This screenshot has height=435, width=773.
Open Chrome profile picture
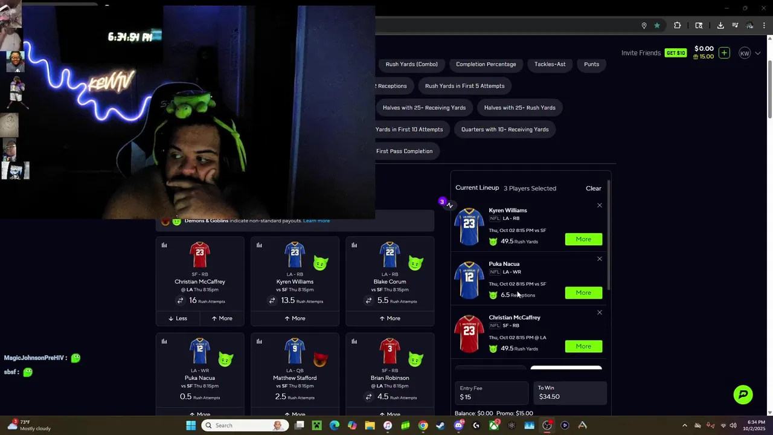[x=749, y=25]
